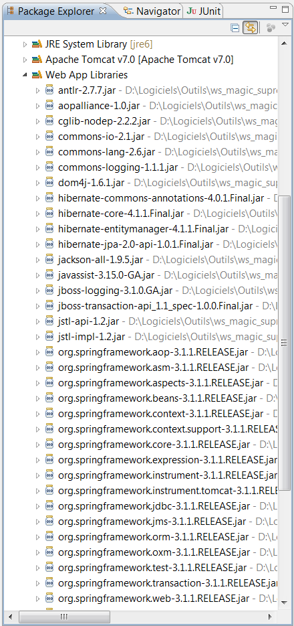Expand the jboss-transaction-api_1.1_spec-1.0.0.Final.jar entry

point(38,306)
